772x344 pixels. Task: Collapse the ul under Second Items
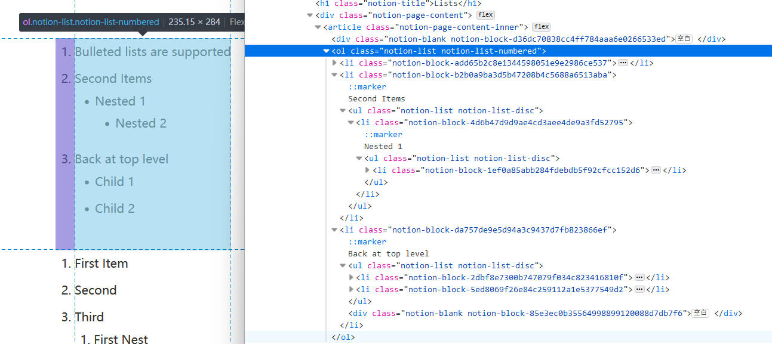(343, 111)
